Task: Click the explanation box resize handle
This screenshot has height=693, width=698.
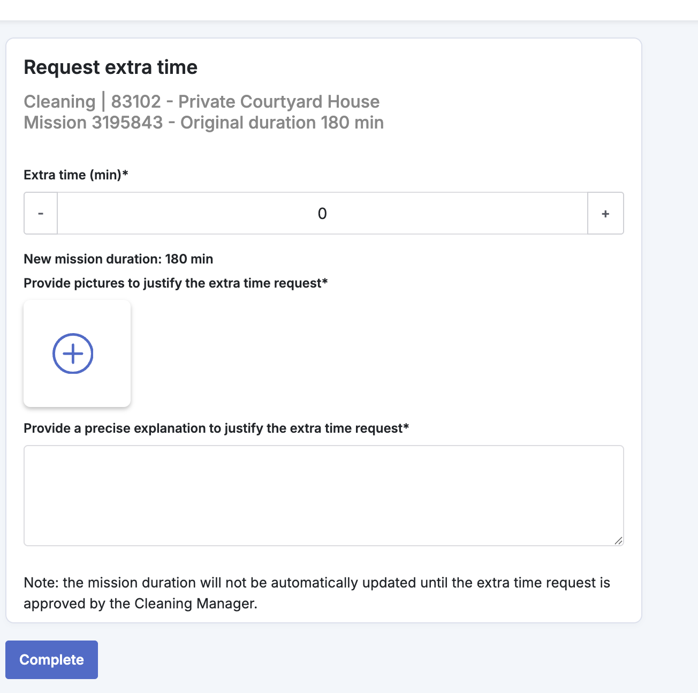Action: coord(618,540)
